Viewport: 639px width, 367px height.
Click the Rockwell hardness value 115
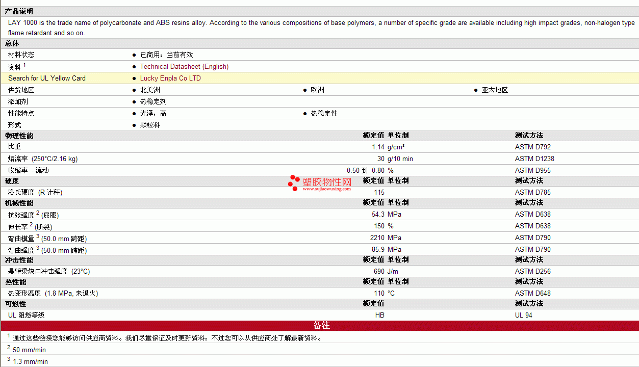click(379, 193)
